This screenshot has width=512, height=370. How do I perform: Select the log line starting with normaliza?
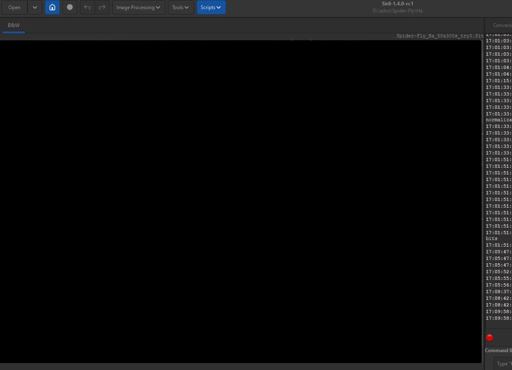(x=499, y=120)
